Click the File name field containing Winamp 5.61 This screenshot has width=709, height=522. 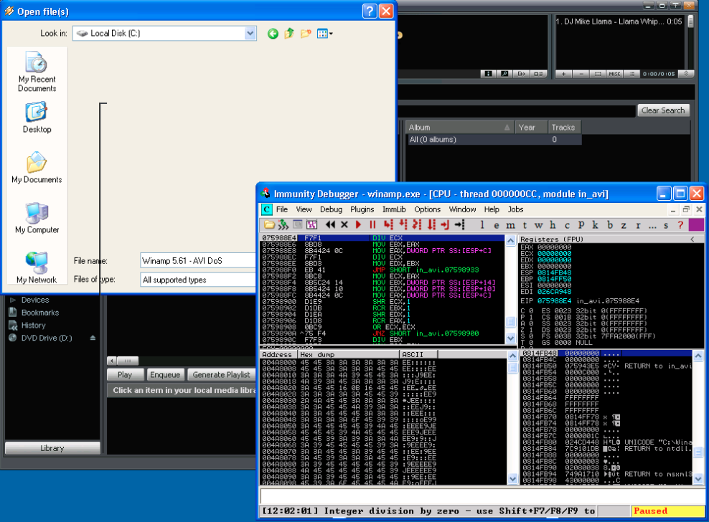tap(198, 261)
